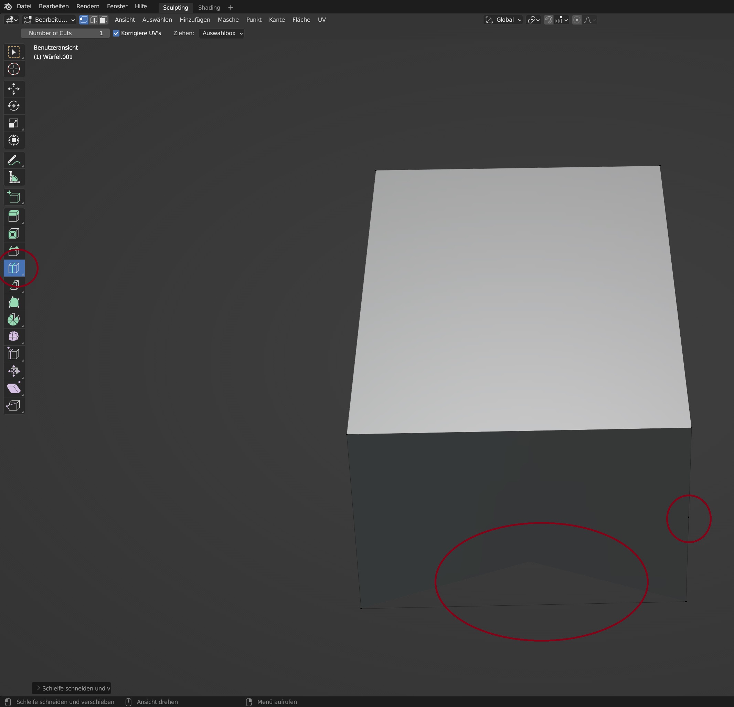Toggle Korrigiere UV's checkbox
This screenshot has height=707, width=734.
[x=116, y=33]
